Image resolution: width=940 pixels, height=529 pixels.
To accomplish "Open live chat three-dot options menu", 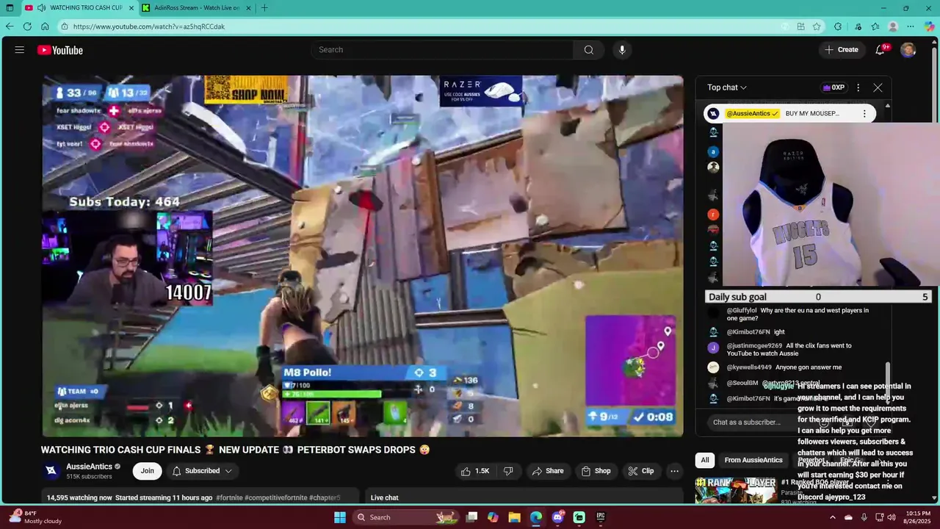I will [x=858, y=87].
